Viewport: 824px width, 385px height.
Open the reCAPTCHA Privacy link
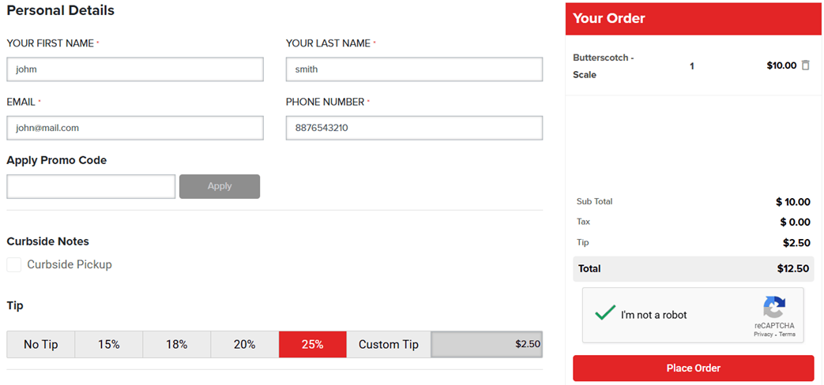763,335
